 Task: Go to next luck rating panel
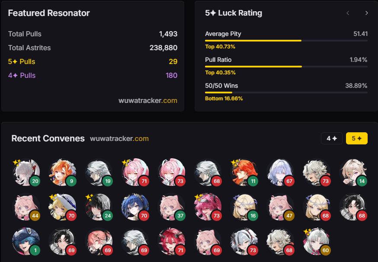[366, 13]
